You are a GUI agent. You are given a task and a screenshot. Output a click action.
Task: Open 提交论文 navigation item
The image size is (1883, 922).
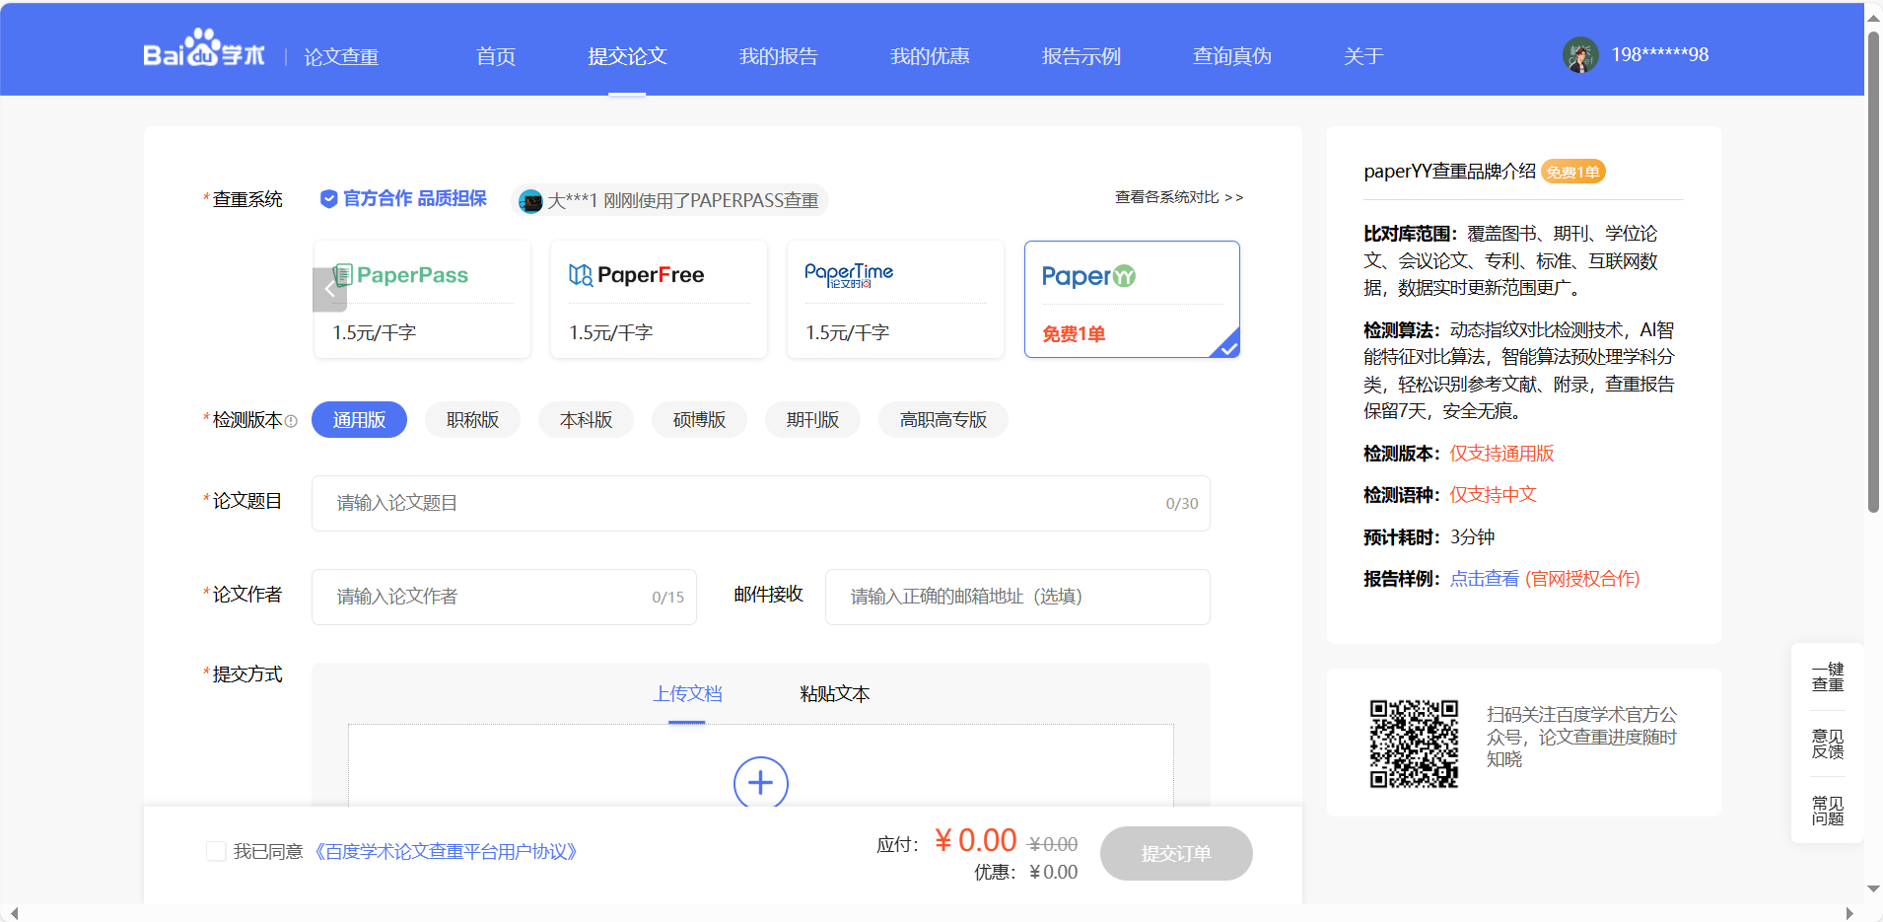click(627, 56)
